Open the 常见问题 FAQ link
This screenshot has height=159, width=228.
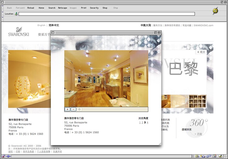187,25
